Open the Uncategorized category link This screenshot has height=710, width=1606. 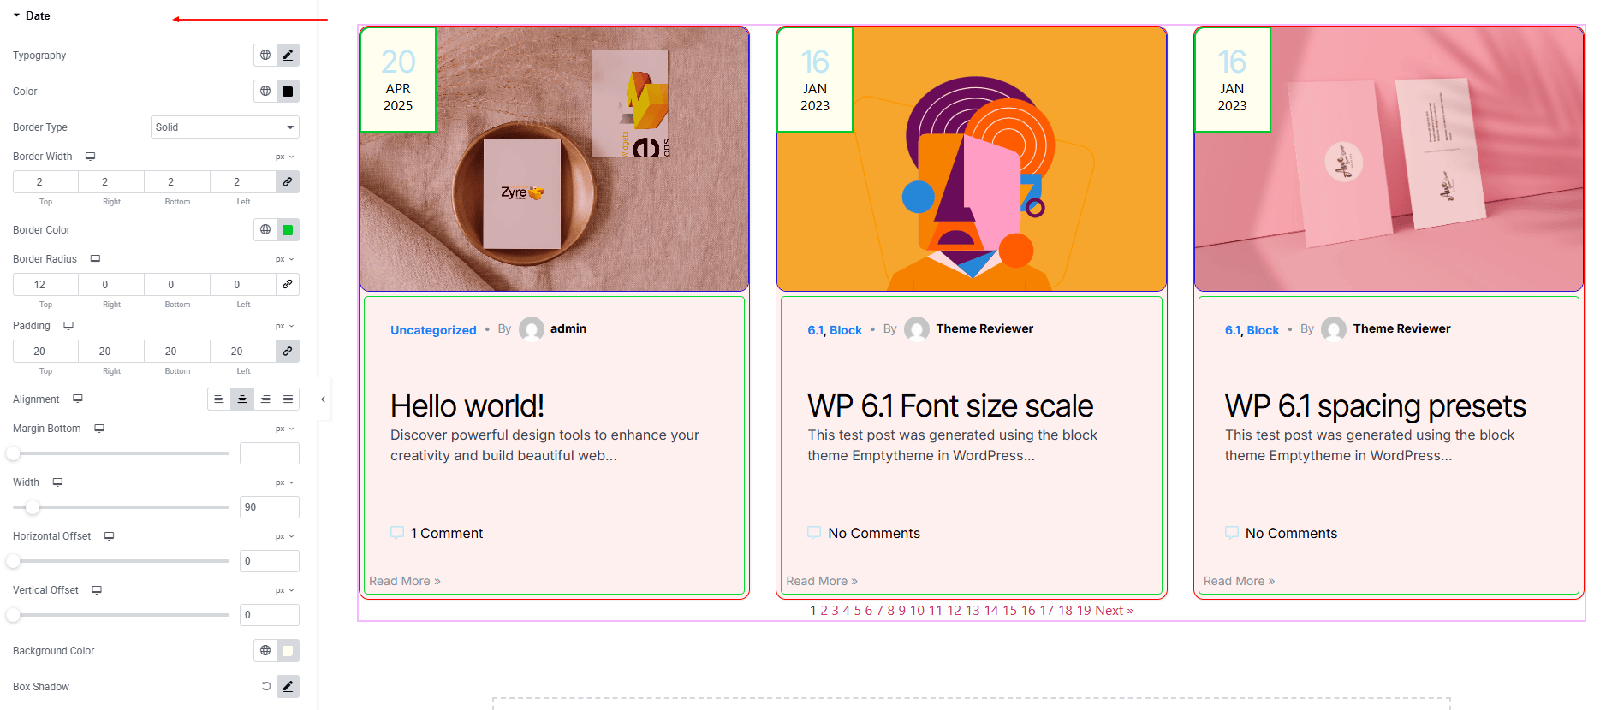[433, 330]
